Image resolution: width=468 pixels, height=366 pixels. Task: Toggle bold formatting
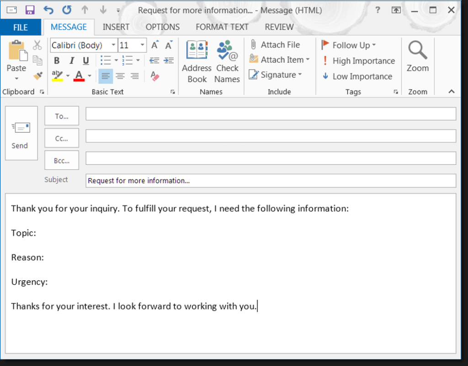tap(57, 60)
